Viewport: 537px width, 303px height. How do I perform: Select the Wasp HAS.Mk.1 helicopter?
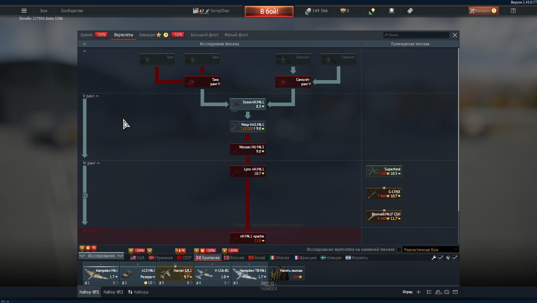pos(248,127)
